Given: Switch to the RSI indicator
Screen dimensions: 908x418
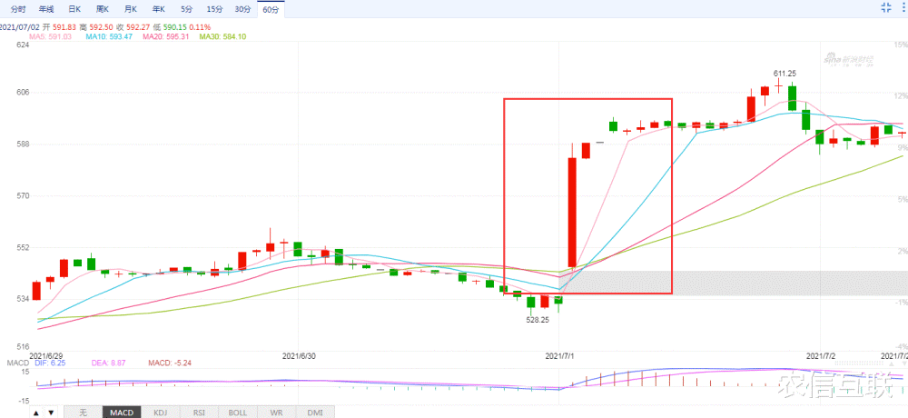Looking at the screenshot, I should tap(199, 413).
